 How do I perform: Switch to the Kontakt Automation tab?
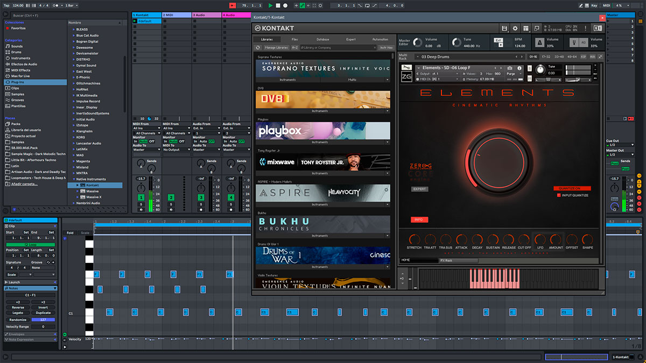[380, 39]
